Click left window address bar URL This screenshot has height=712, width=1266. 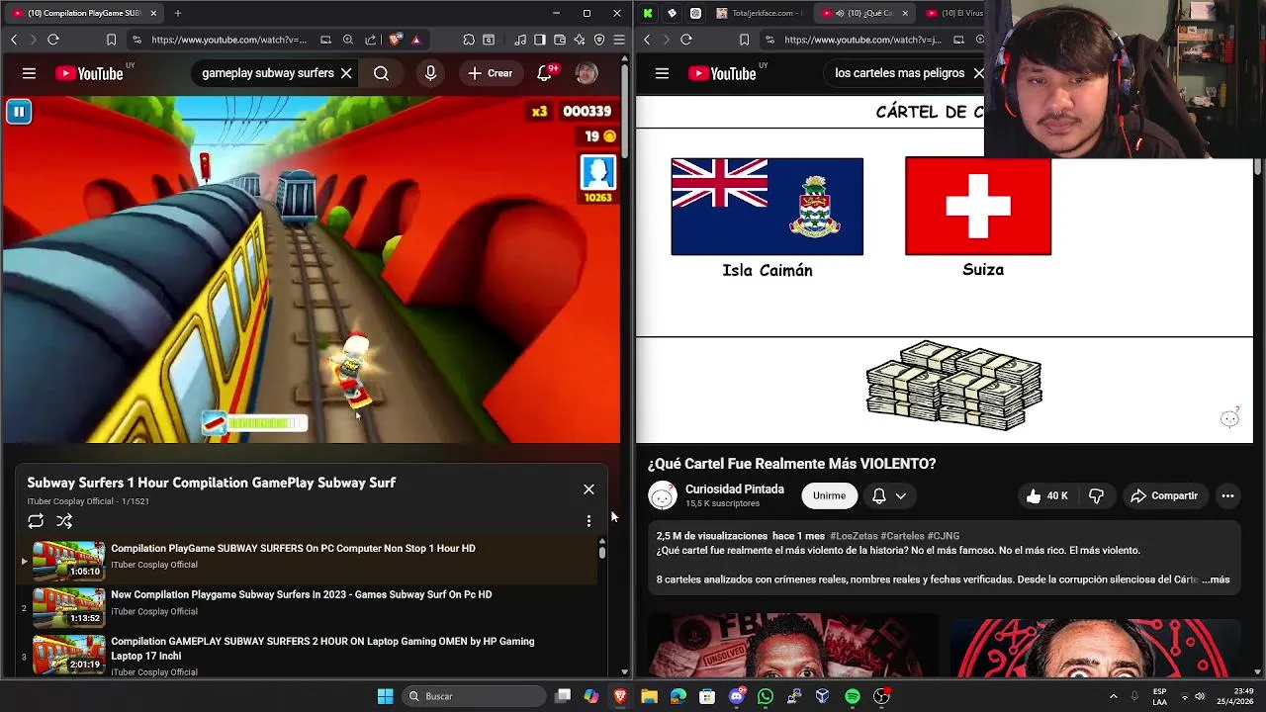(228, 40)
